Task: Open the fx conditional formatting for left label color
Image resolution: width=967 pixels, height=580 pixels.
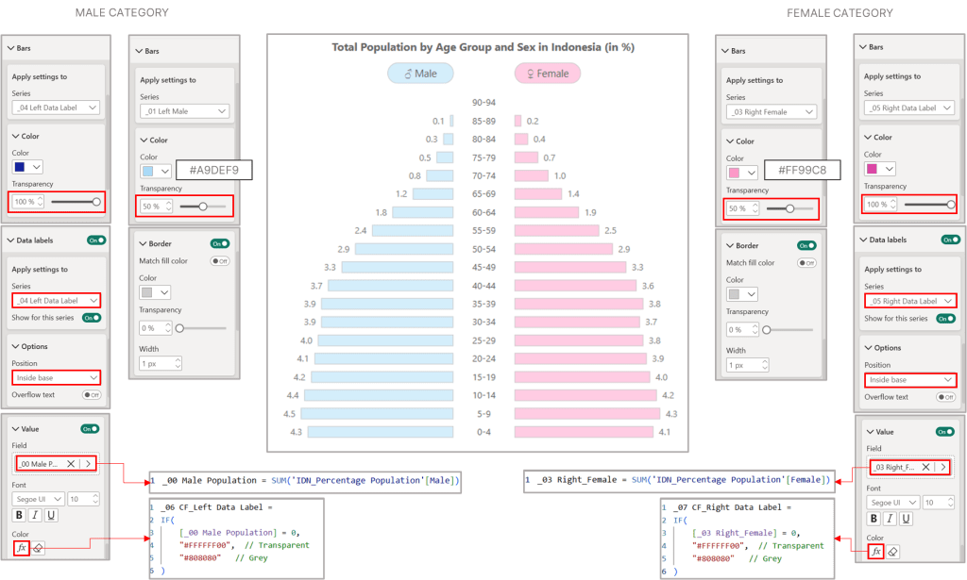Action: [21, 546]
